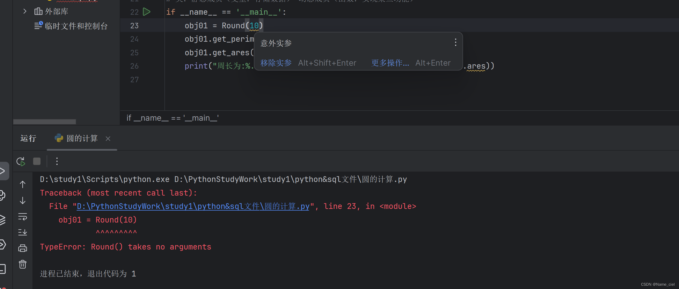The width and height of the screenshot is (679, 289).
Task: Expand the 外部库 node
Action: pyautogui.click(x=25, y=11)
